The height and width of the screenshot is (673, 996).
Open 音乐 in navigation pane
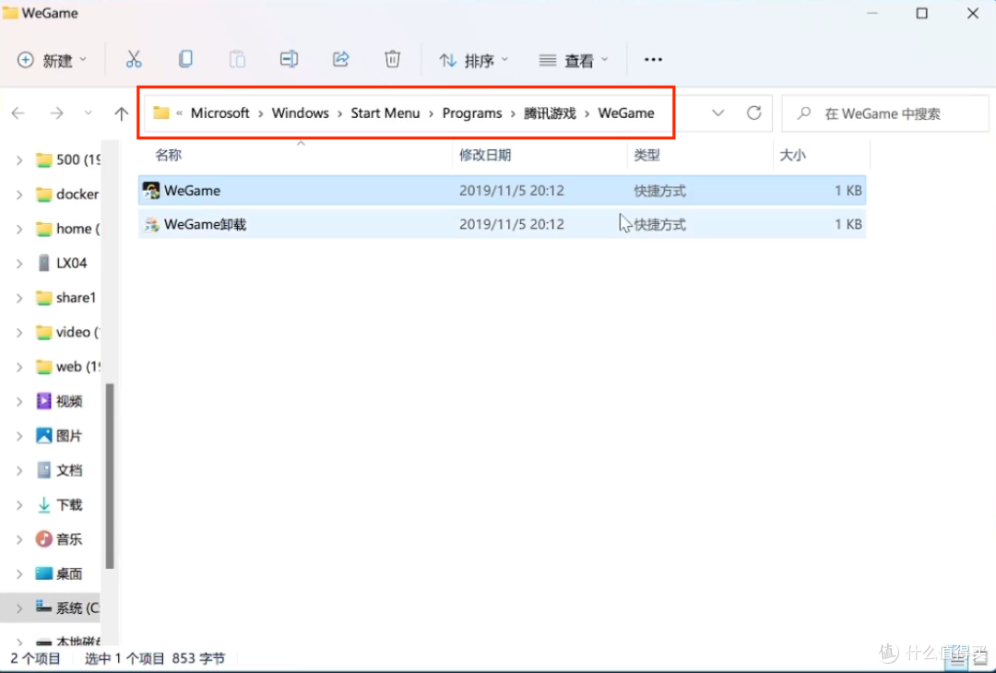tap(59, 539)
